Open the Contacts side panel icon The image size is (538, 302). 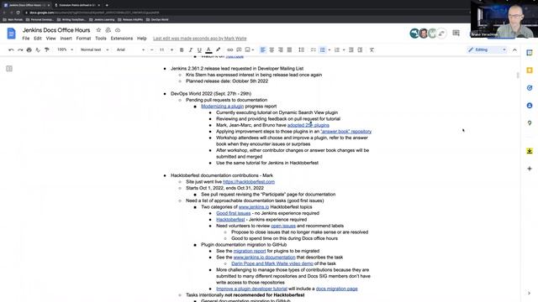coord(530,106)
